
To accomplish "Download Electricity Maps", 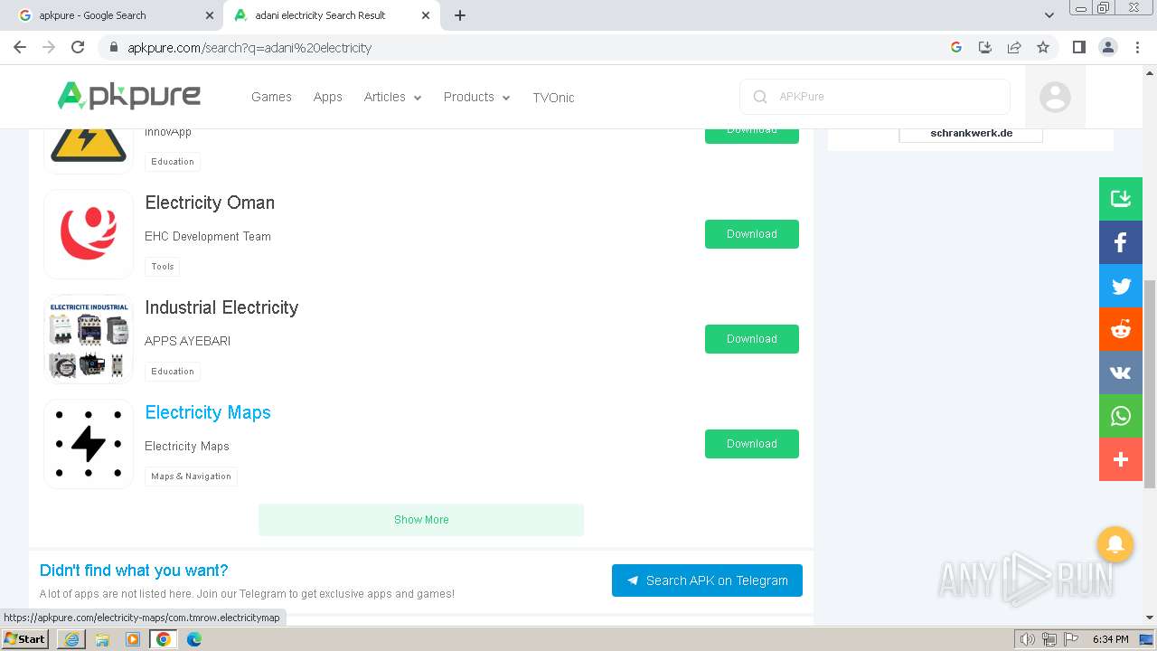I will (x=752, y=444).
